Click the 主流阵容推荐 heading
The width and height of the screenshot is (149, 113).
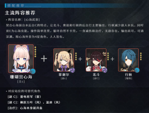pos(20,13)
